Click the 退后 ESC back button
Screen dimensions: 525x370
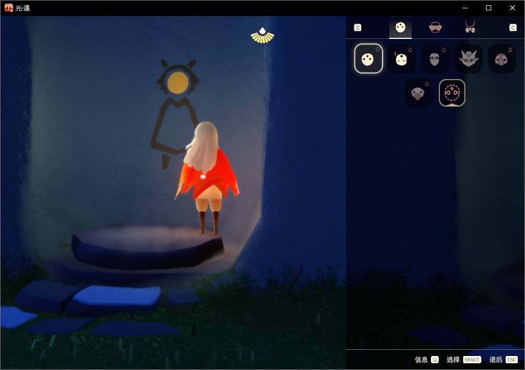[503, 360]
